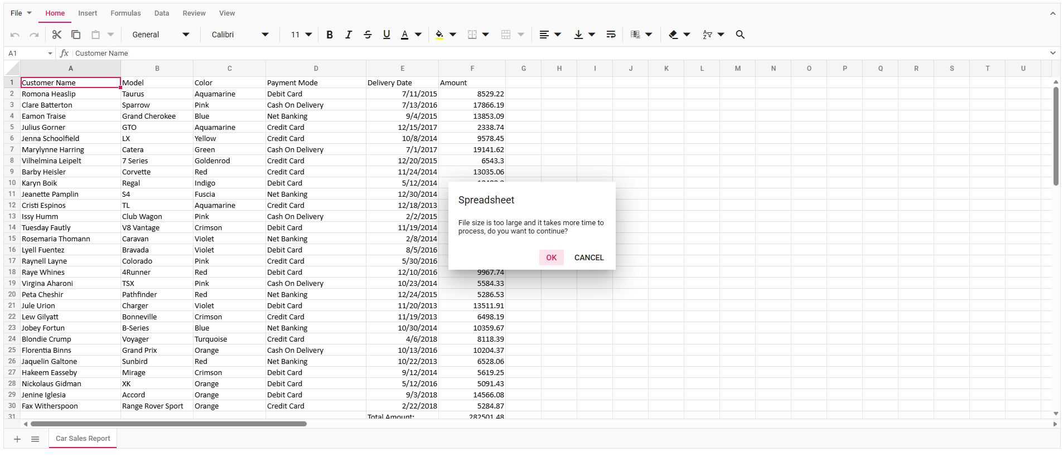This screenshot has width=1063, height=457.
Task: Open the File menu
Action: click(21, 13)
